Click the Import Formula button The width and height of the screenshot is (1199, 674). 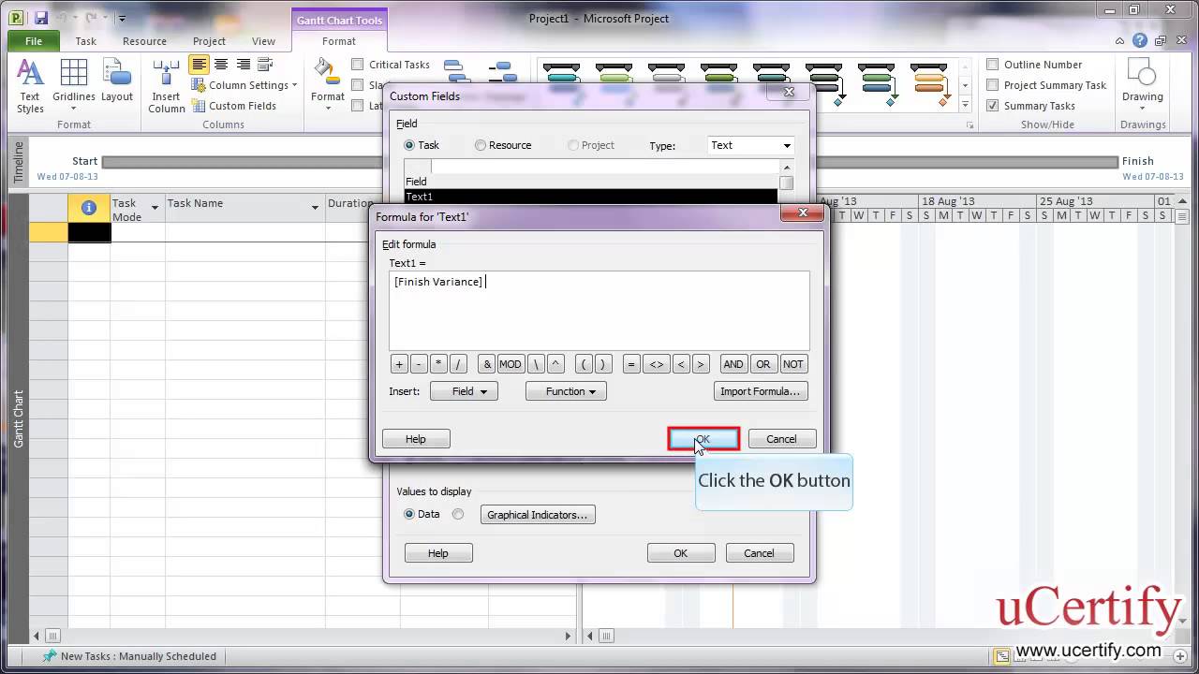pos(760,391)
